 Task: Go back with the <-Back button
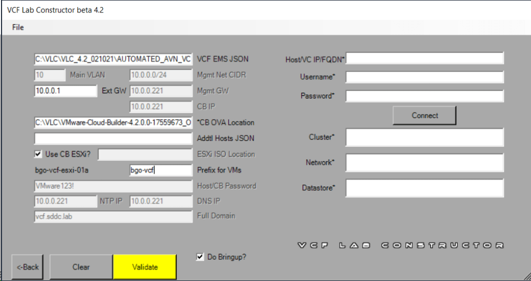coord(27,267)
